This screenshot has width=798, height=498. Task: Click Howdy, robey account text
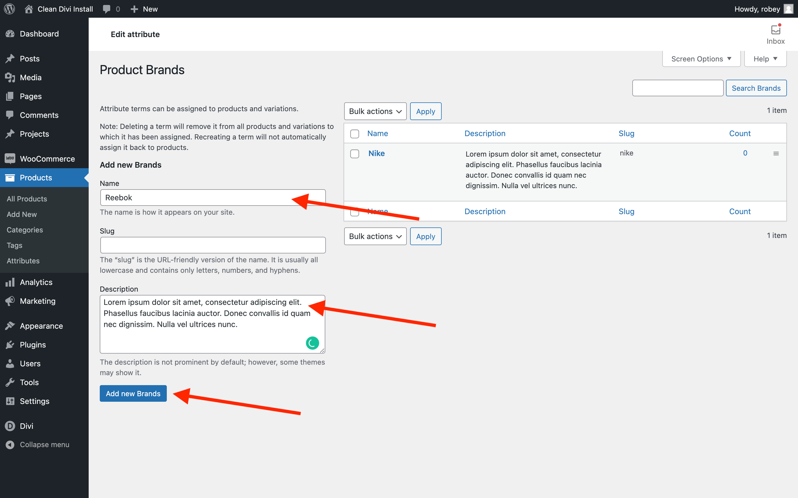coord(757,9)
